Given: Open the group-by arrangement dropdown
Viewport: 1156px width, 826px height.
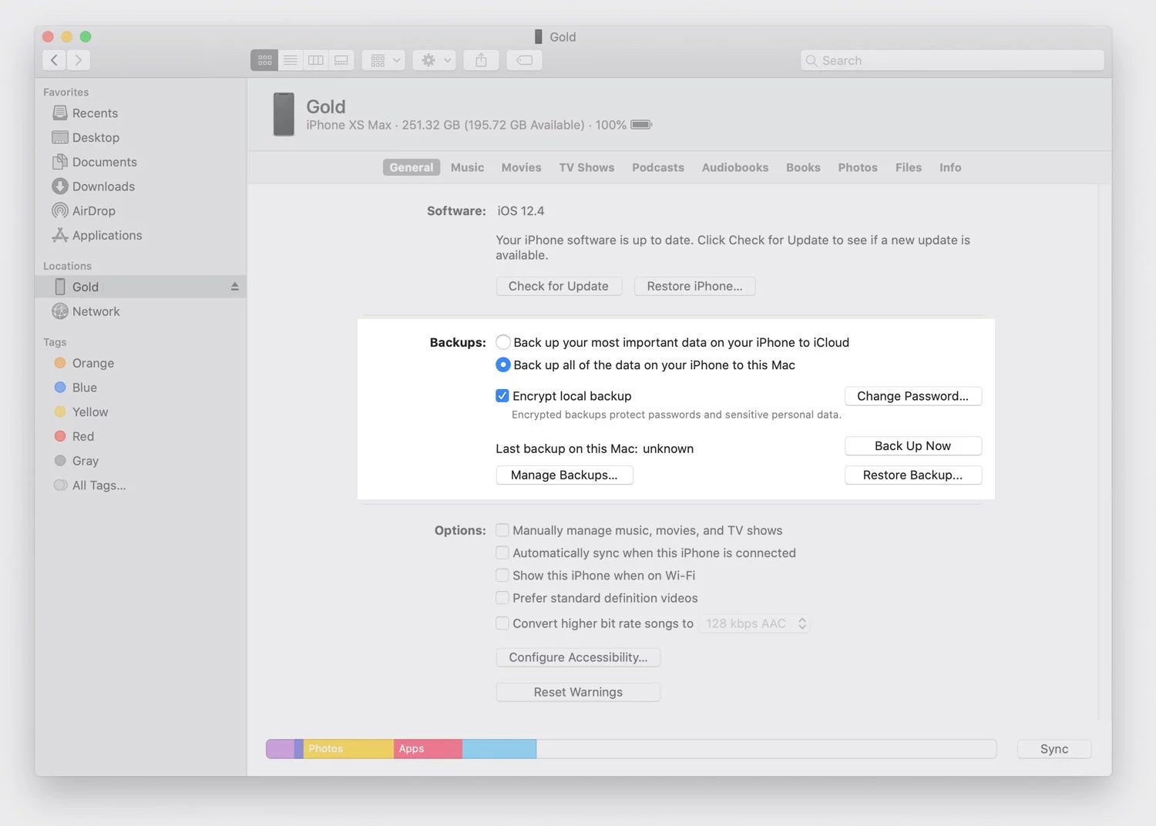Looking at the screenshot, I should pos(383,60).
